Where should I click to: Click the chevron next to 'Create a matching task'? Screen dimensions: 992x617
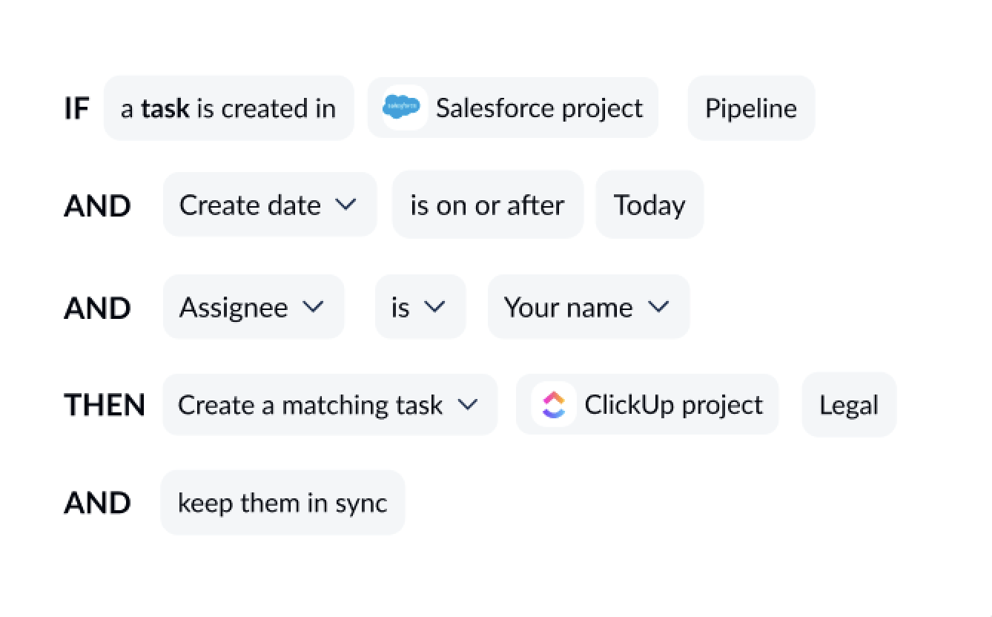467,404
